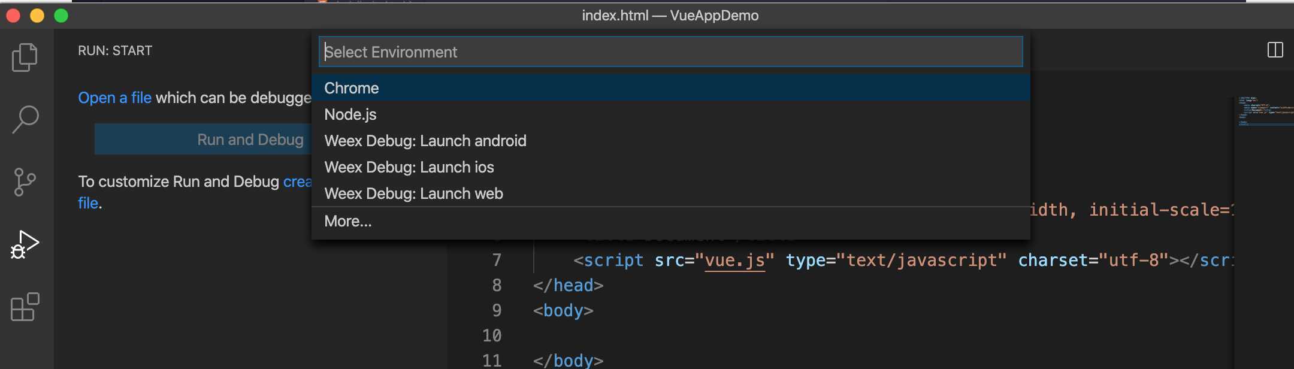Screen dimensions: 1294x369
Task: Select the Node.js environment
Action: pos(671,114)
